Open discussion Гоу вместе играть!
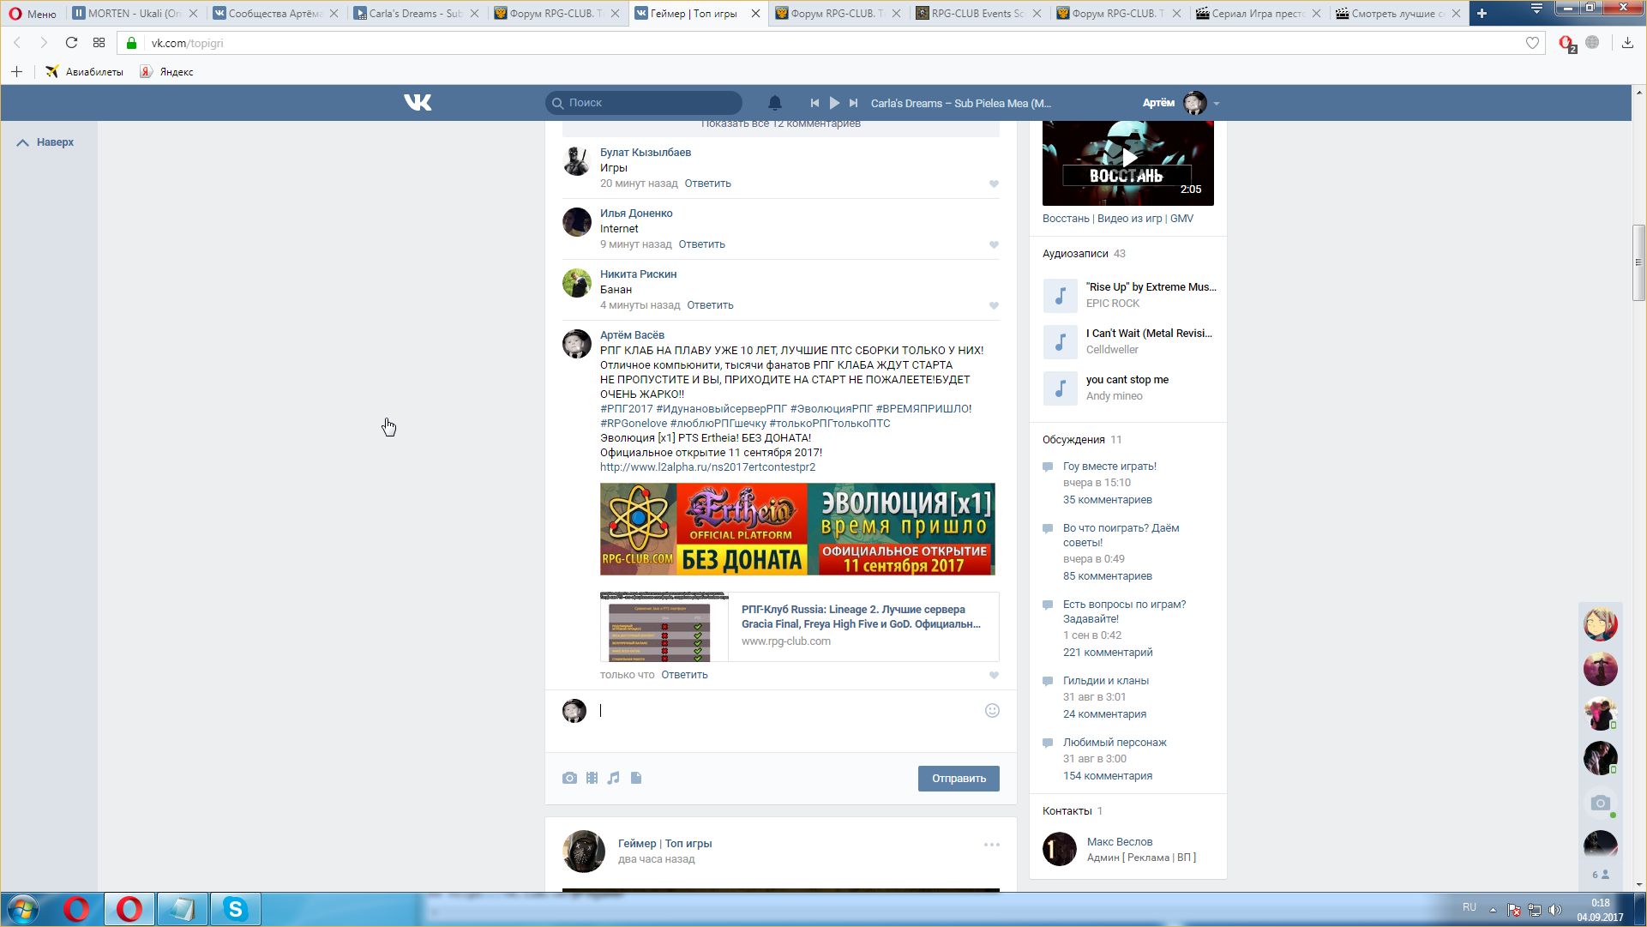 1109,467
